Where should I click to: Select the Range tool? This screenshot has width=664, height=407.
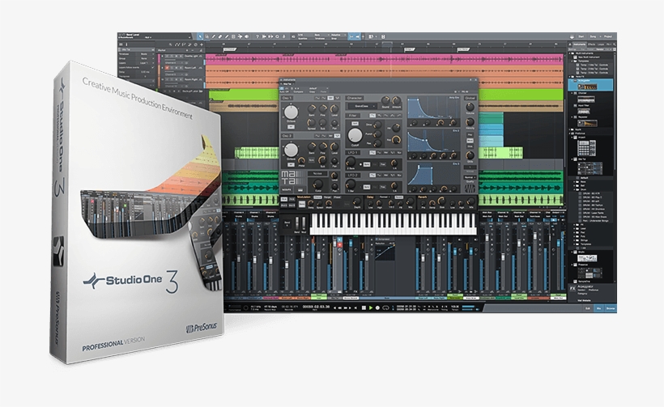coord(206,36)
